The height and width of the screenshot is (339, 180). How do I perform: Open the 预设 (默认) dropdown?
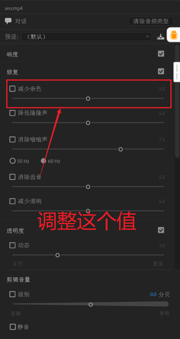click(x=86, y=36)
